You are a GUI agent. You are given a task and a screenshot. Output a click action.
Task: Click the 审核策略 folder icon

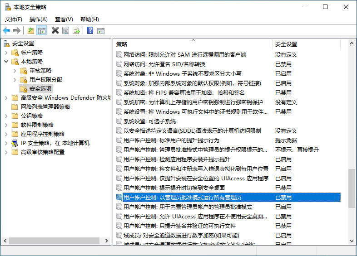click(24, 71)
